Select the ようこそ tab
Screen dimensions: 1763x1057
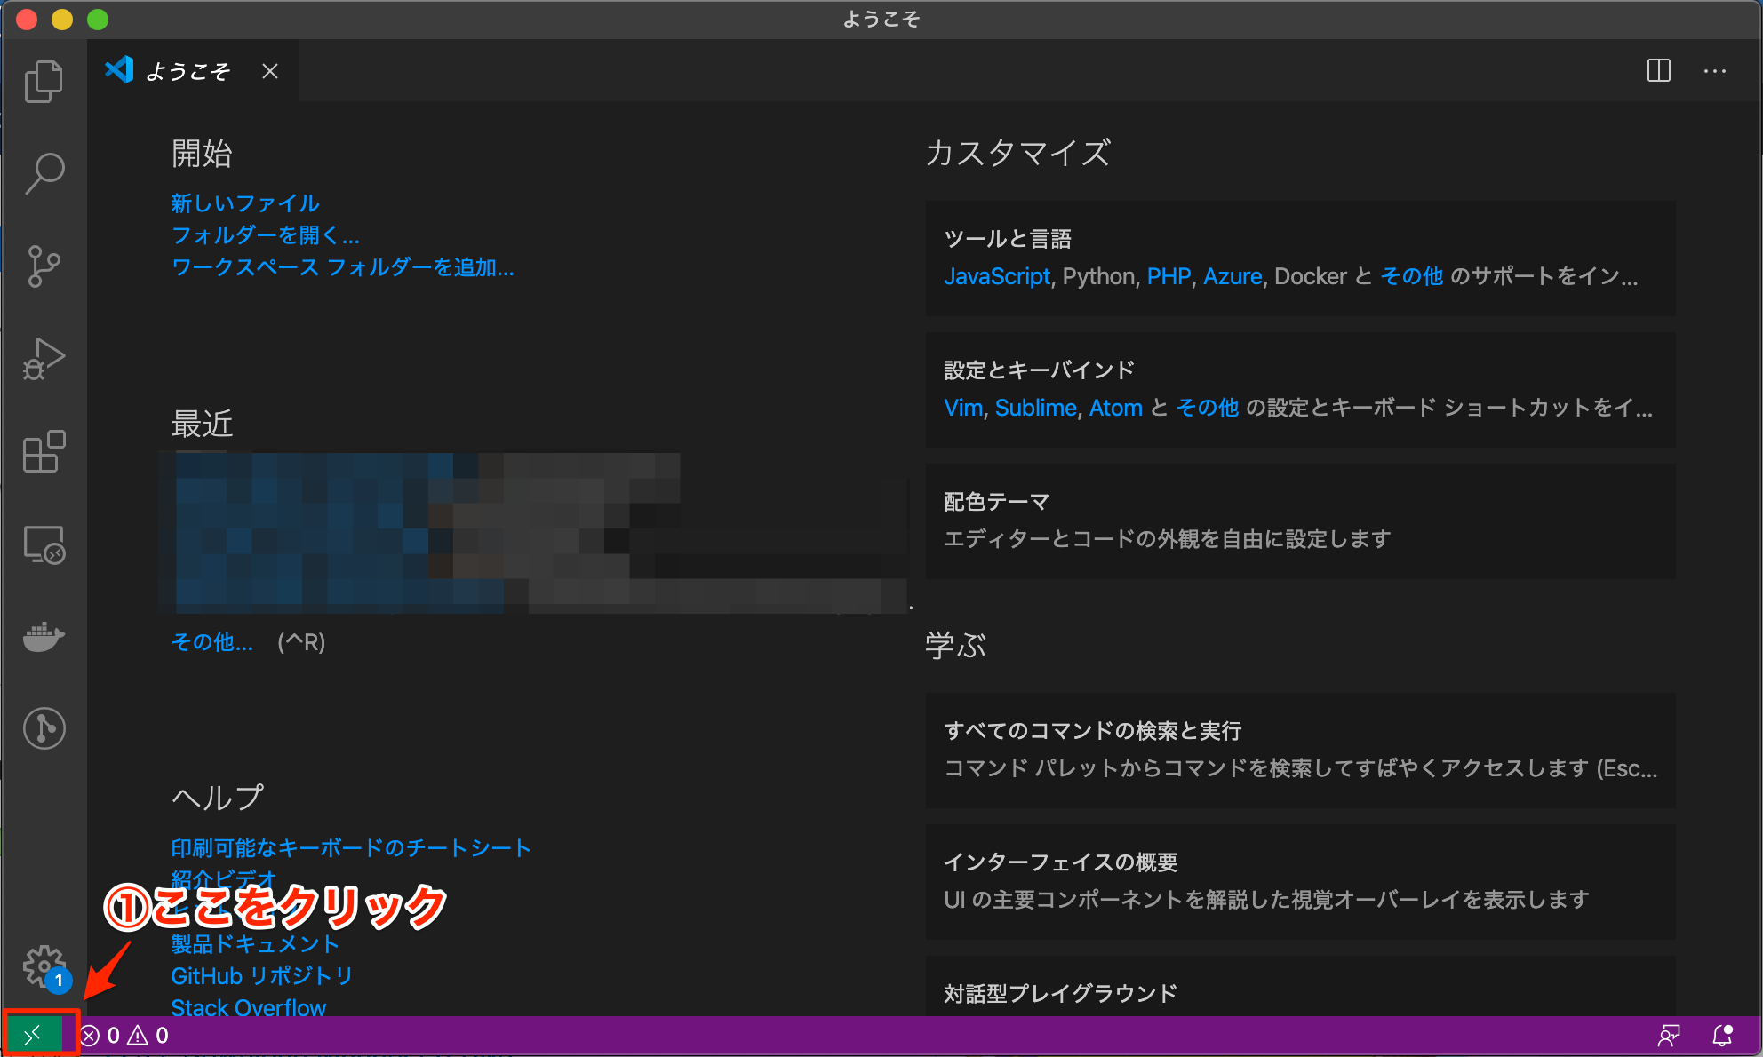[x=188, y=71]
